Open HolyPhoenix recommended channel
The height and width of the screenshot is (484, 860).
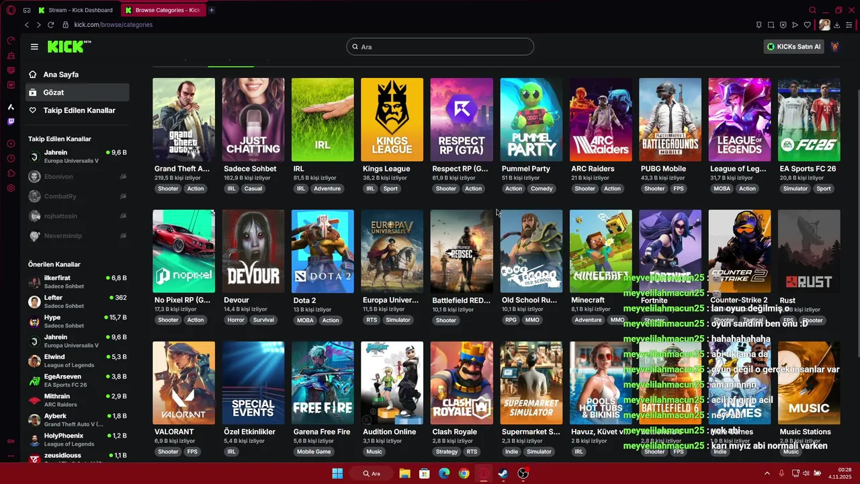click(x=77, y=440)
